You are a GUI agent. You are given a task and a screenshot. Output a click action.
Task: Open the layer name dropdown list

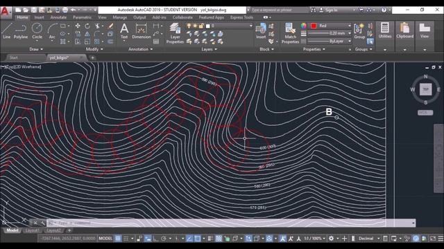point(251,26)
